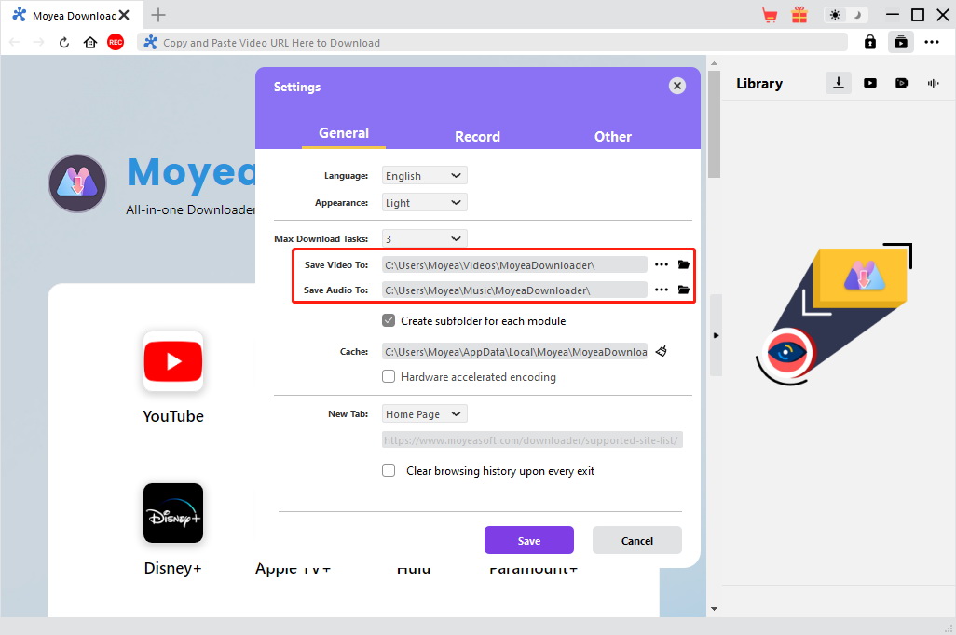Click the Save Audio To path field
Viewport: 956px width, 635px height.
pos(514,290)
